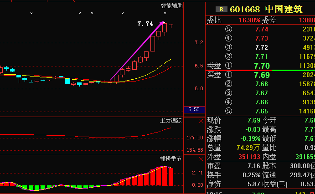Select stock code 601668
This screenshot has height=194, width=315.
(x=245, y=10)
